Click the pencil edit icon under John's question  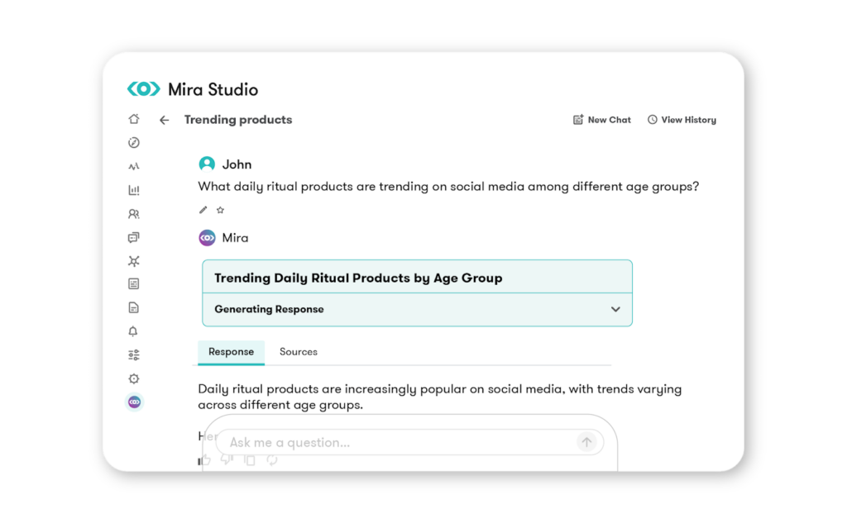[203, 210]
